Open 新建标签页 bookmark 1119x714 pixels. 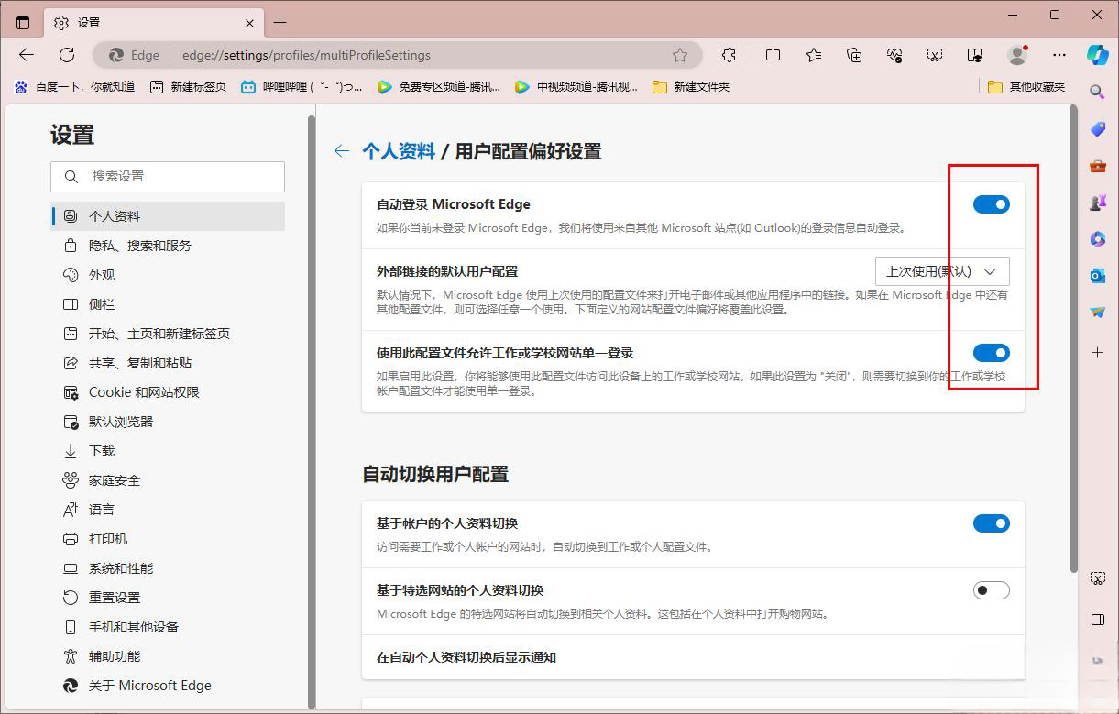(188, 86)
